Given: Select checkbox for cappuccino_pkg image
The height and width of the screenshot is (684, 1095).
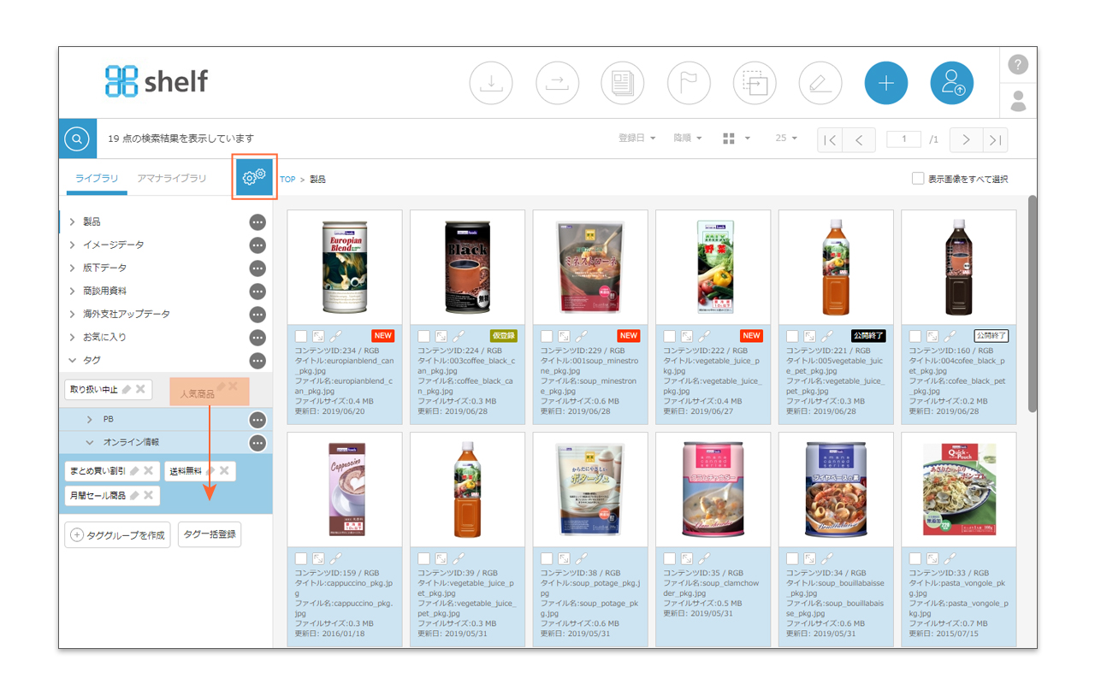Looking at the screenshot, I should (301, 558).
